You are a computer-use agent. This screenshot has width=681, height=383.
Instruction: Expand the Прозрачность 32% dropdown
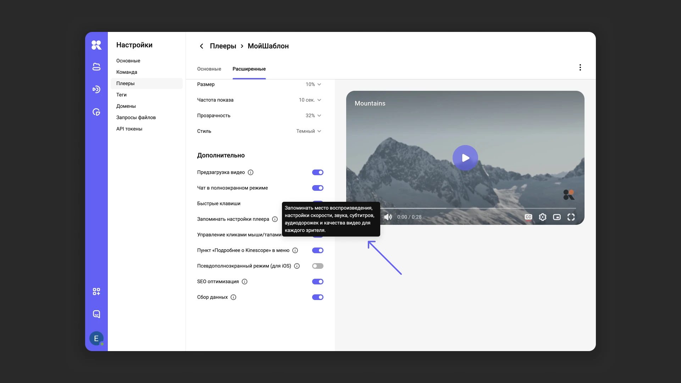pyautogui.click(x=314, y=116)
